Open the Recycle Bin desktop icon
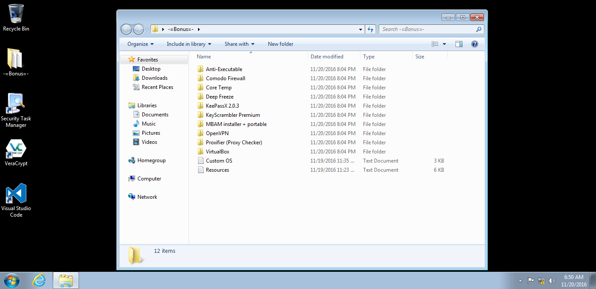 point(16,17)
